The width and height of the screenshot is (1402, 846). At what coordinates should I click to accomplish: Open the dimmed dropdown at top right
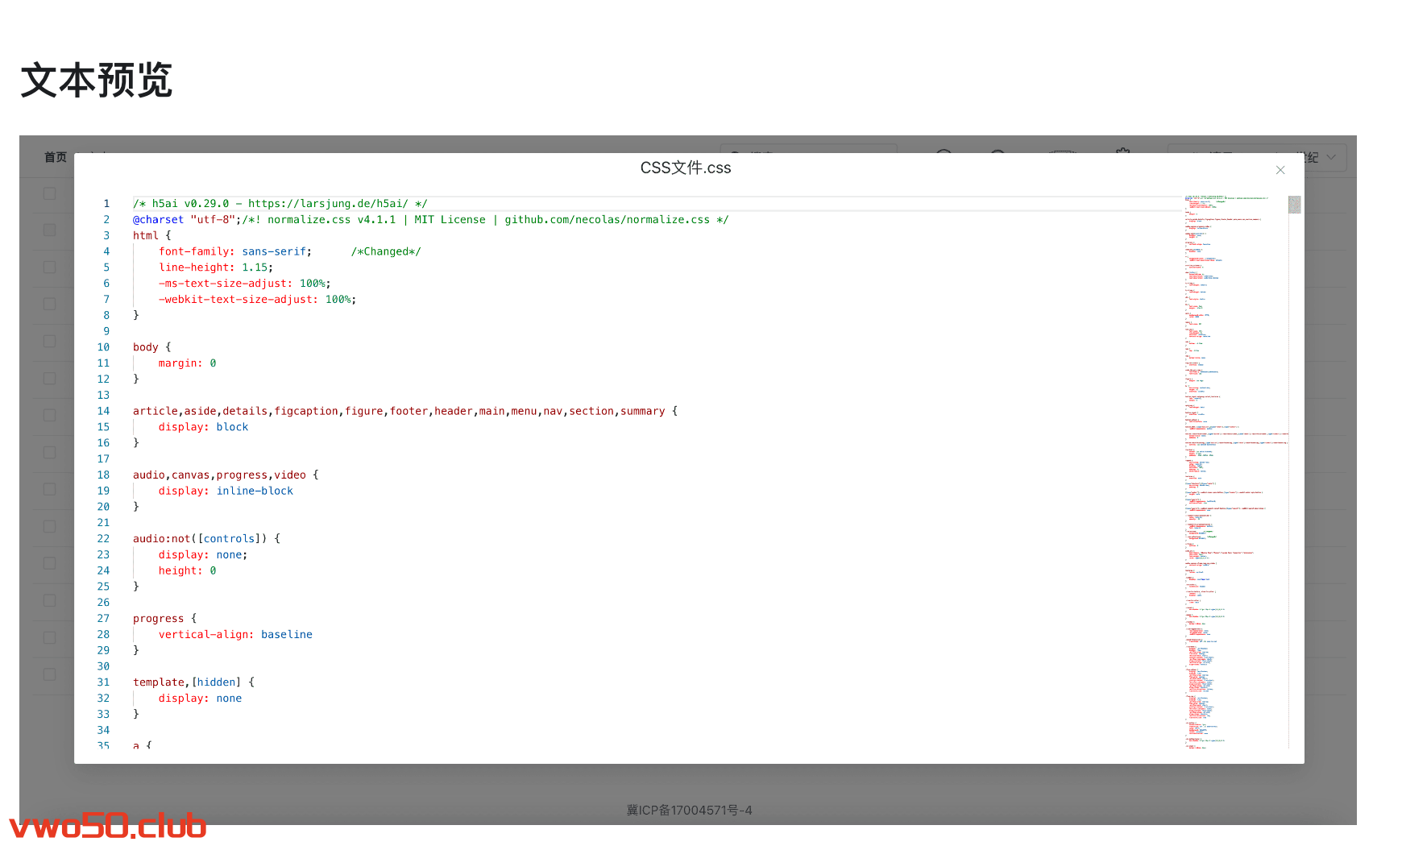1329,157
